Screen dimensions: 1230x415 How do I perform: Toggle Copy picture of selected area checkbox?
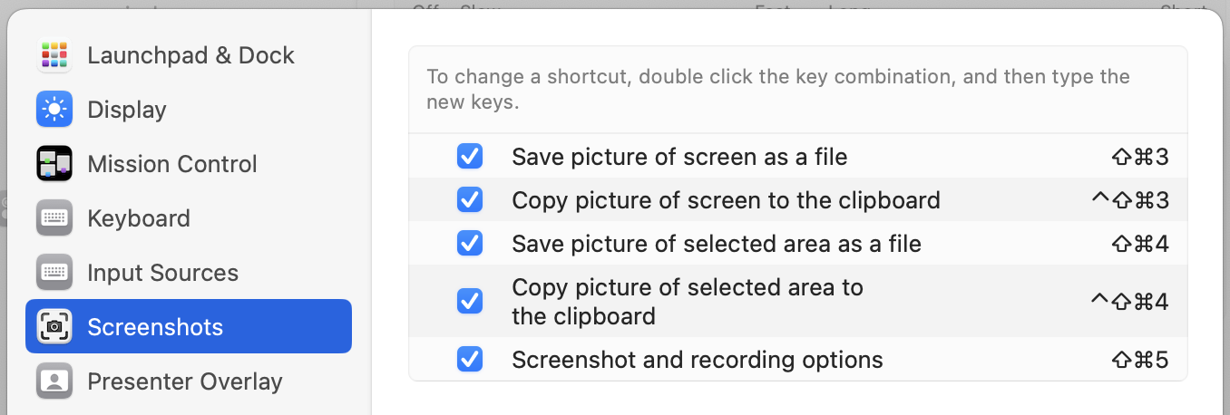(470, 301)
